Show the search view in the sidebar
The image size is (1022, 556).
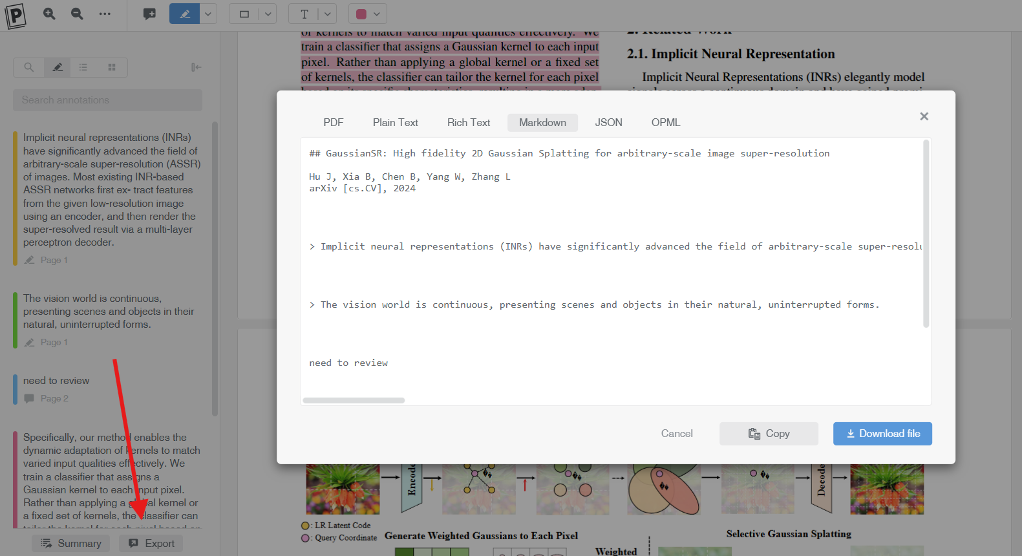(x=29, y=67)
